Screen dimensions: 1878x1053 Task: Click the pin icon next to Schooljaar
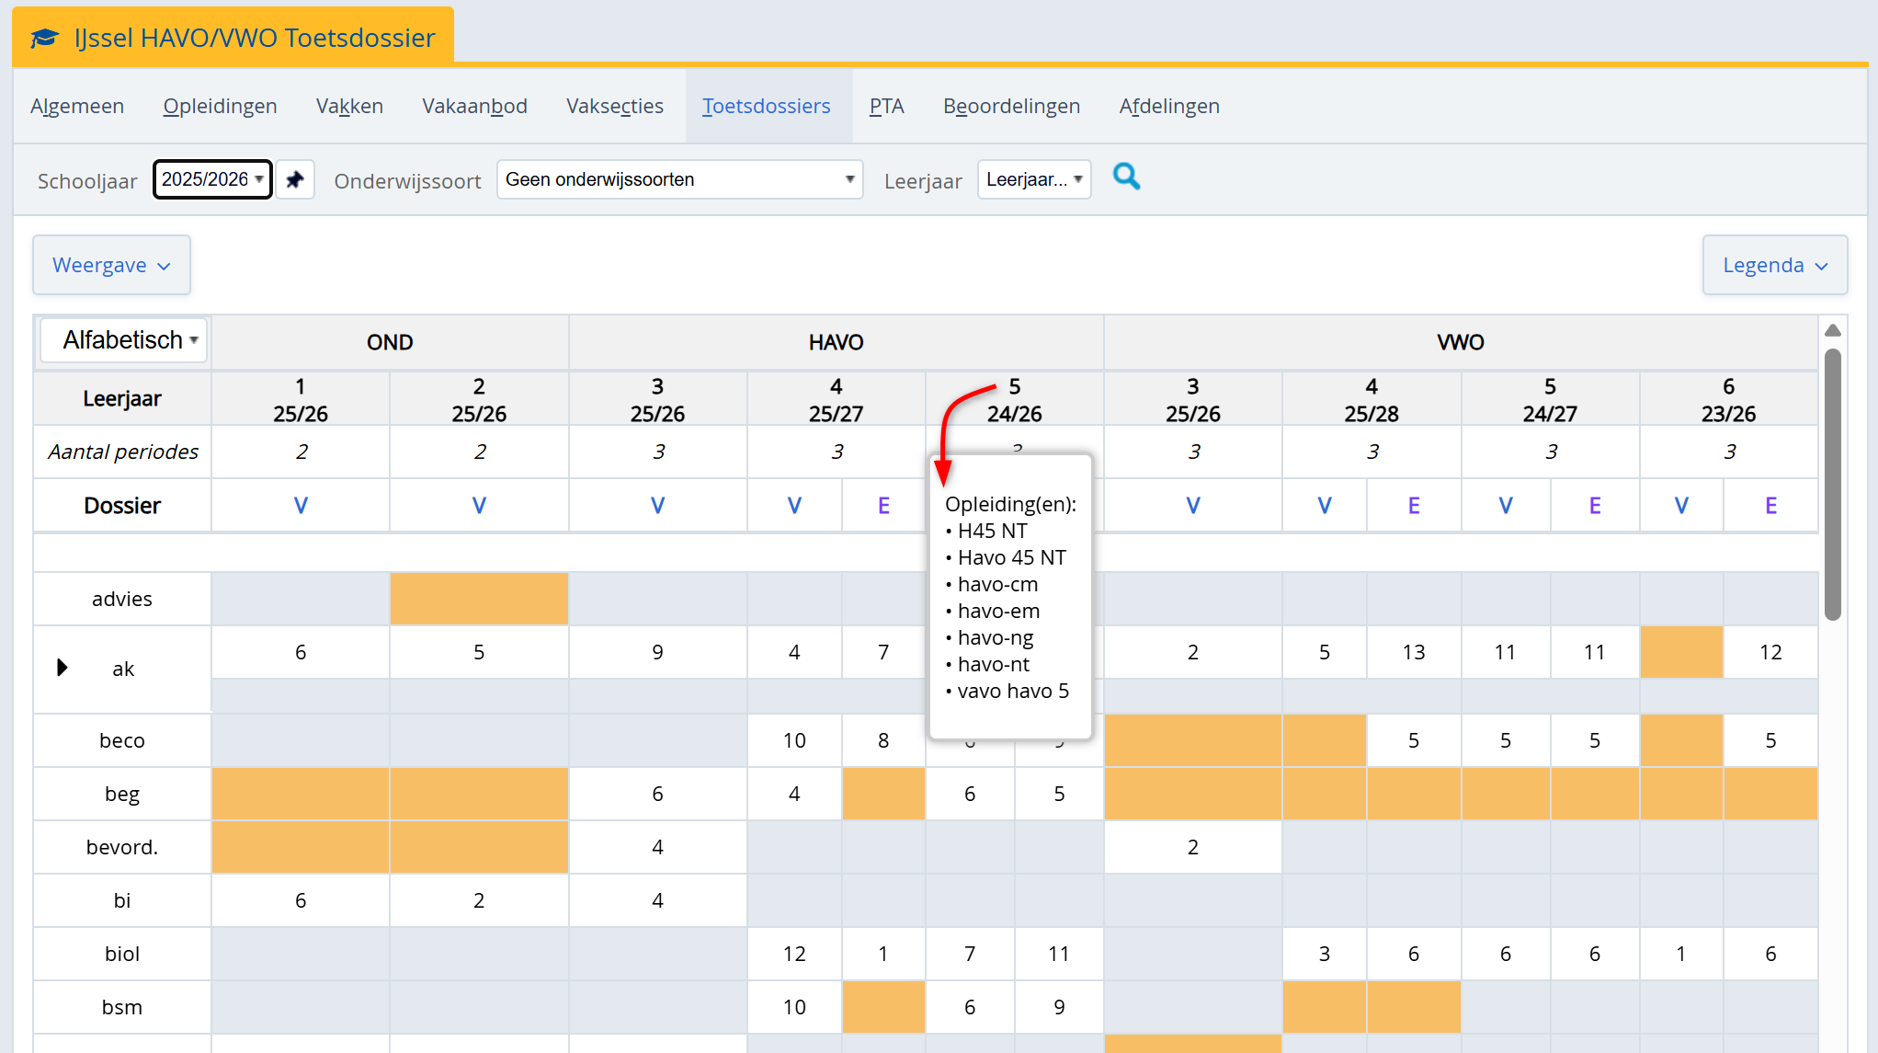pos(295,179)
